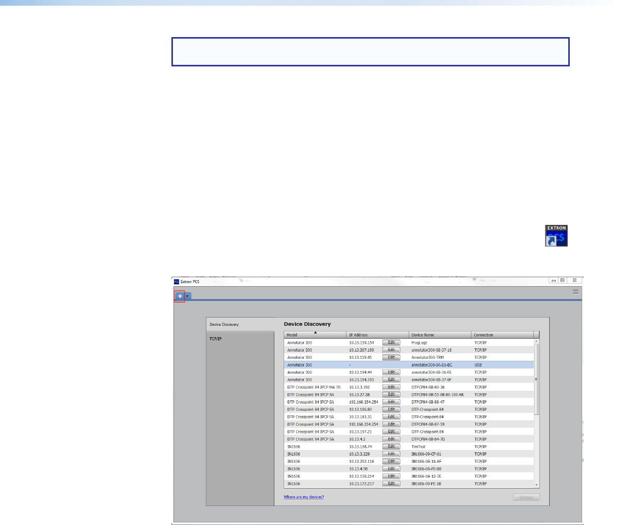Click IP address 10.13.138.74
630x525 pixels.
[360, 447]
